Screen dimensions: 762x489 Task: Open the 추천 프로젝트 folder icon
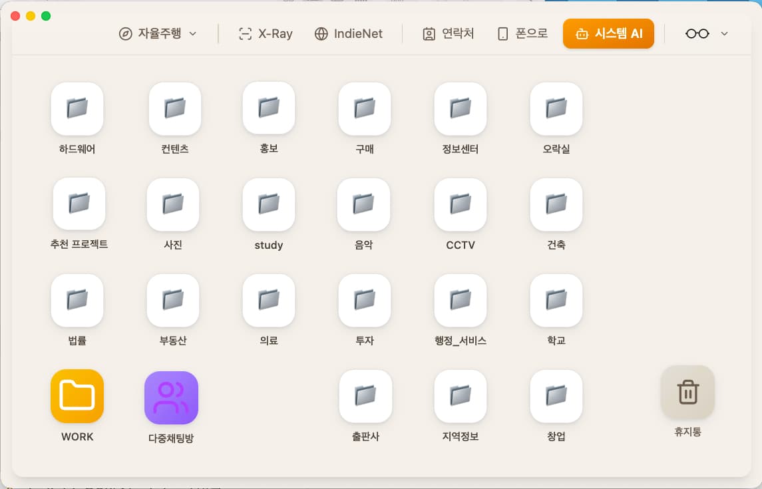coord(79,204)
